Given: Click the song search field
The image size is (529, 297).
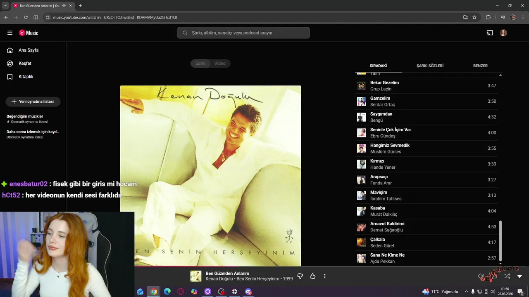Looking at the screenshot, I should tap(243, 33).
